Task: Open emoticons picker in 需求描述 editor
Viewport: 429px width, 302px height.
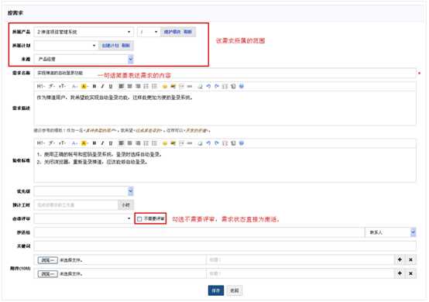Action: [x=165, y=86]
